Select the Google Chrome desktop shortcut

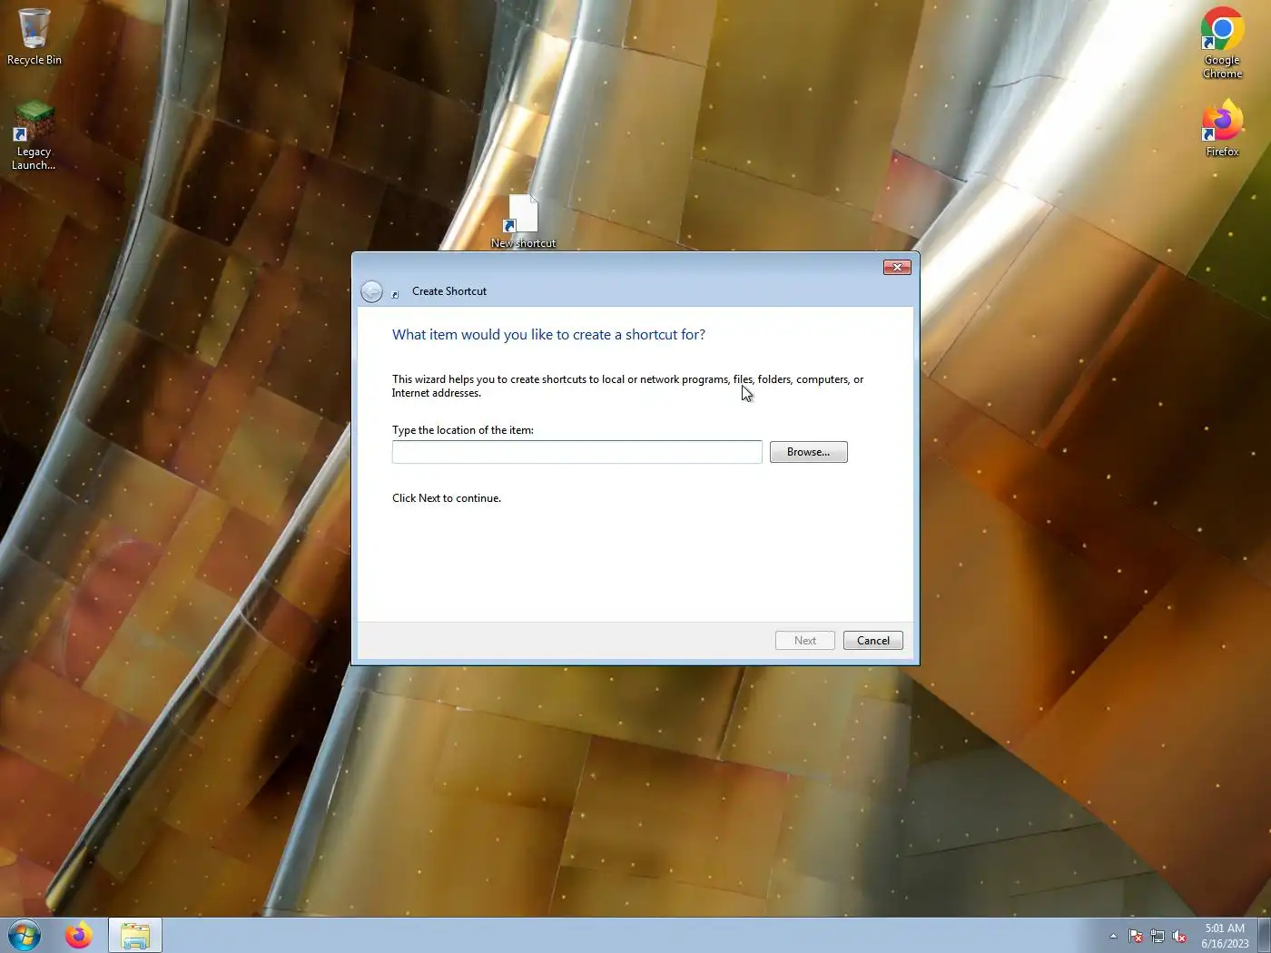[x=1222, y=43]
